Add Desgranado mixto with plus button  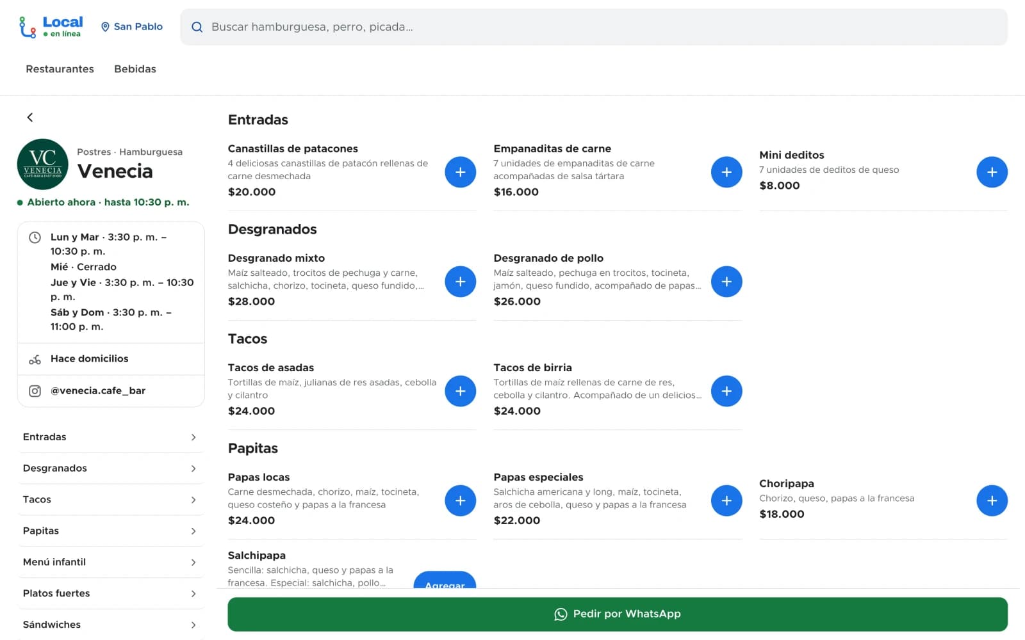(x=460, y=282)
